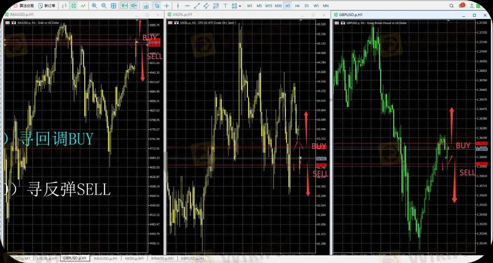Tile windows with the grid icon
The height and width of the screenshot is (263, 493).
click(x=113, y=6)
